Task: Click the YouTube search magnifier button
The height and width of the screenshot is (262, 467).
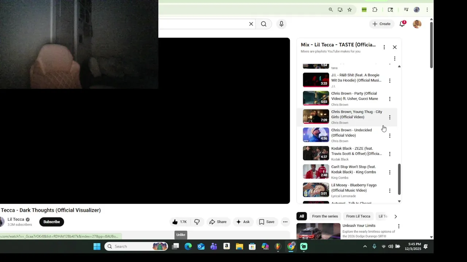Action: [x=264, y=24]
